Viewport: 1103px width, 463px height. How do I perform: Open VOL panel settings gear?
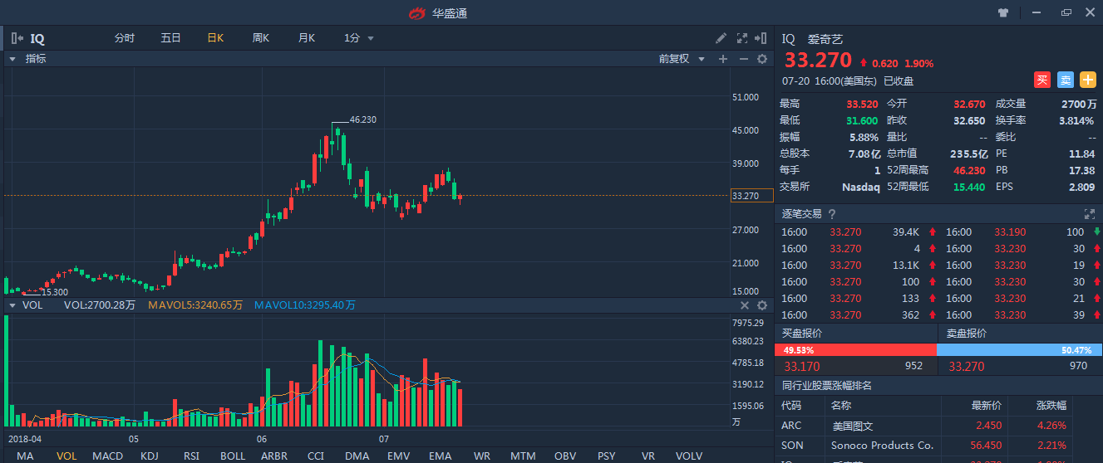tap(761, 305)
